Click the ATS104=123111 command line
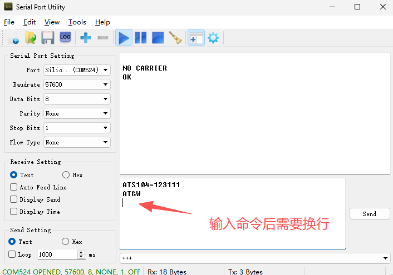393x275 pixels. 151,184
